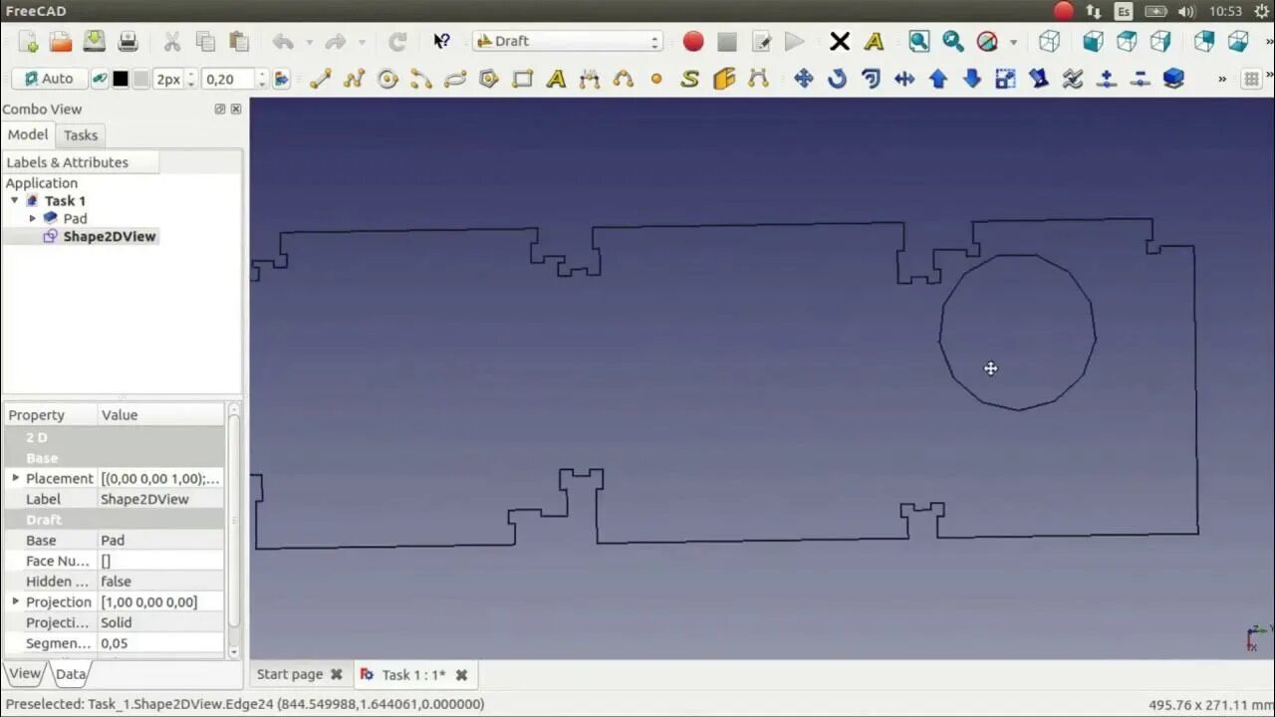Viewport: 1275px width, 717px height.
Task: Open the redo history dropdown arrow
Action: [362, 42]
